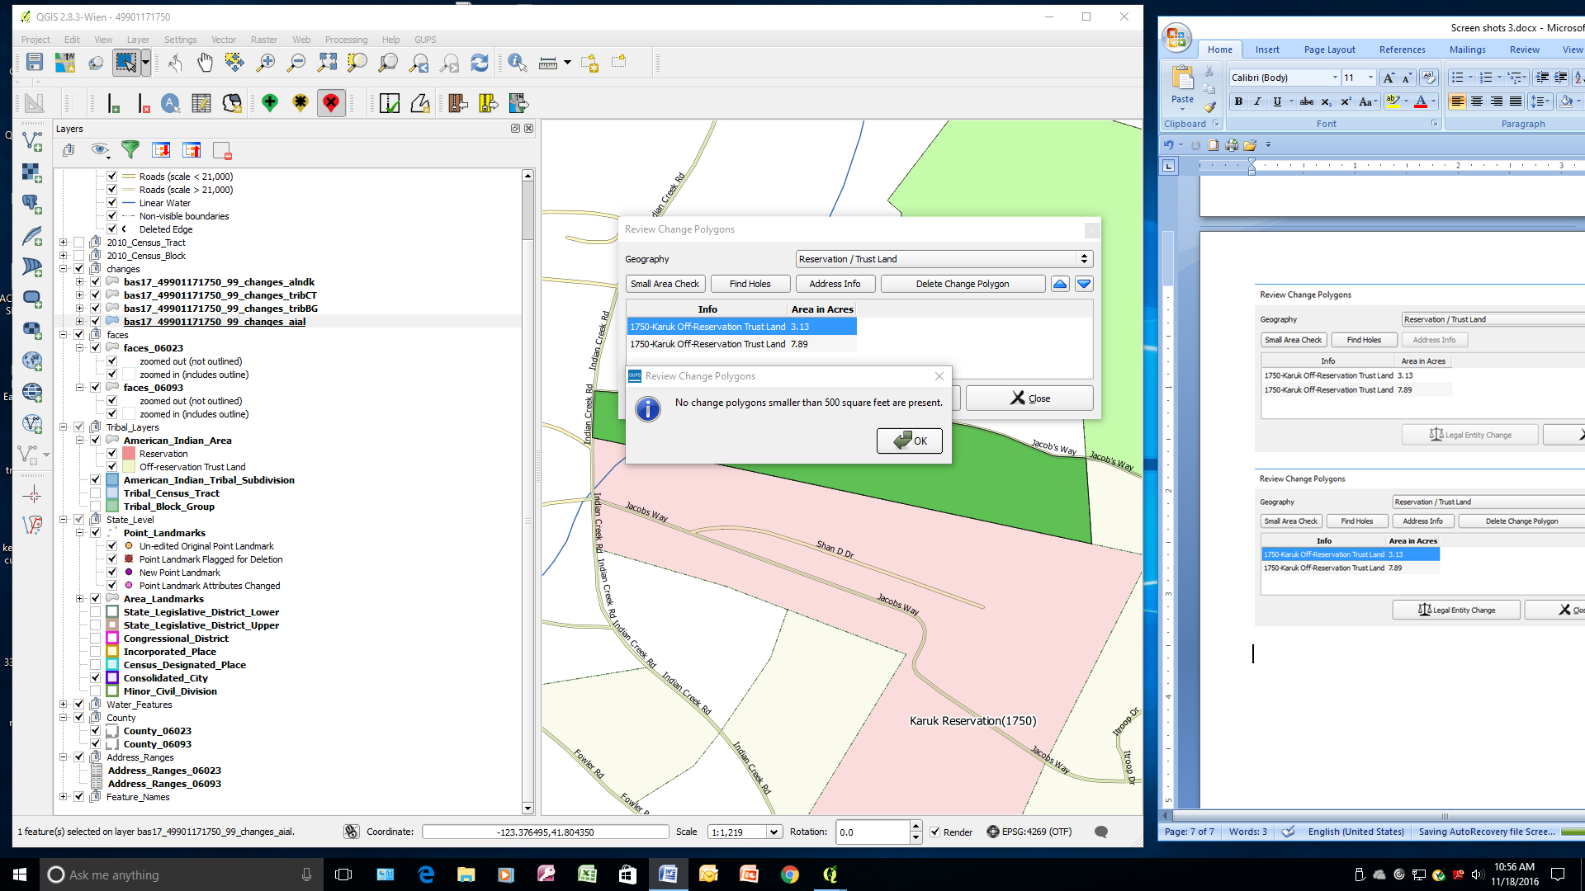Click the Find Holes button
The height and width of the screenshot is (891, 1585).
750,284
